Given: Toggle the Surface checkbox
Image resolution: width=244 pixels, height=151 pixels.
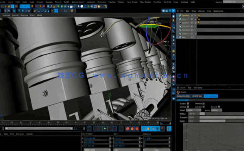Looking at the screenshot, I should [188, 107].
